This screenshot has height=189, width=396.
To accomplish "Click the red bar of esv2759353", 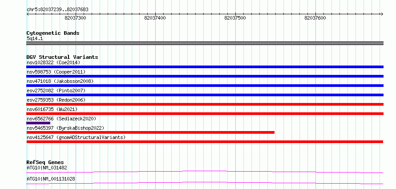I will (205, 104).
